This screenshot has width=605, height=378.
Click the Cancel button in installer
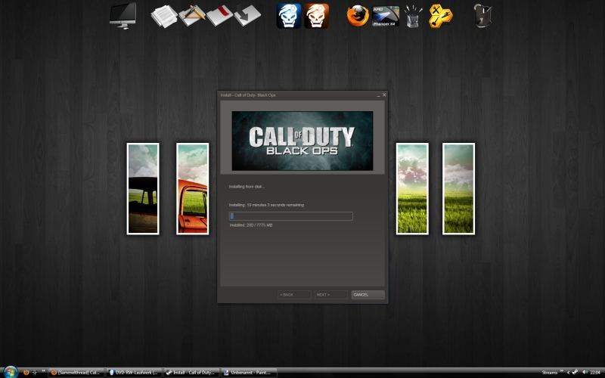(x=368, y=295)
